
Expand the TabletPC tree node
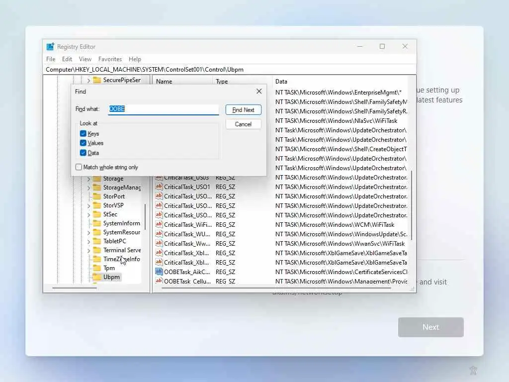(x=88, y=241)
